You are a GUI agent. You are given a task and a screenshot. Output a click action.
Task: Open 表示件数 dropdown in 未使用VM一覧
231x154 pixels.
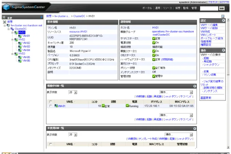tap(73, 135)
